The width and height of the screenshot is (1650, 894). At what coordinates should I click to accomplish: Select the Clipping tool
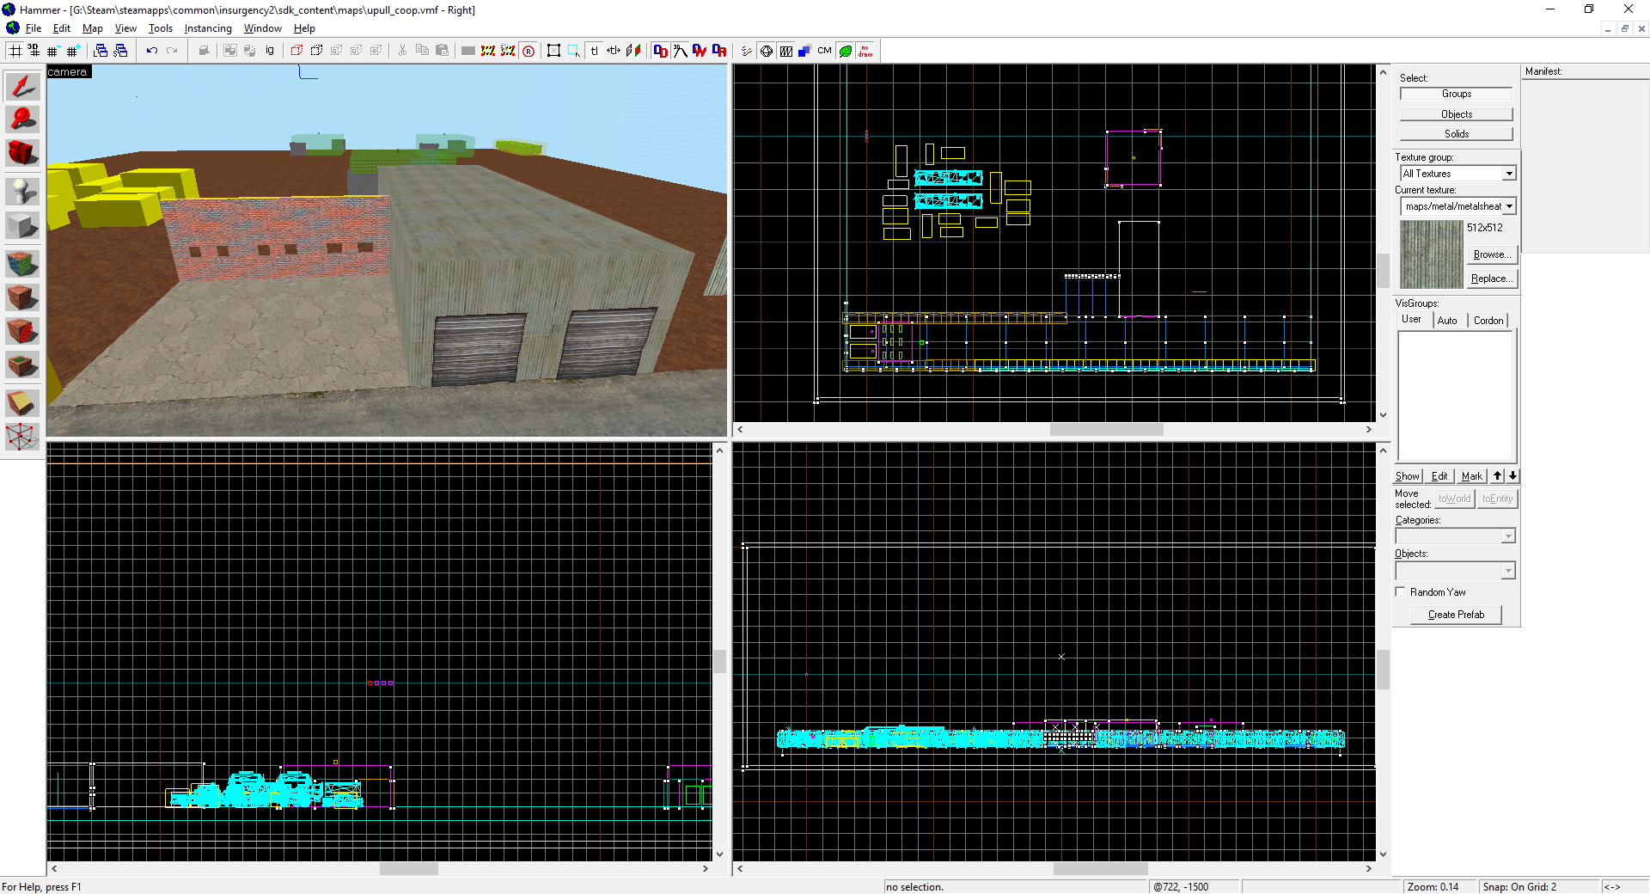pyautogui.click(x=22, y=402)
